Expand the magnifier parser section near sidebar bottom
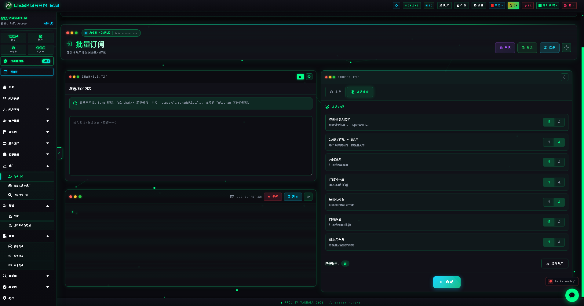 27,276
